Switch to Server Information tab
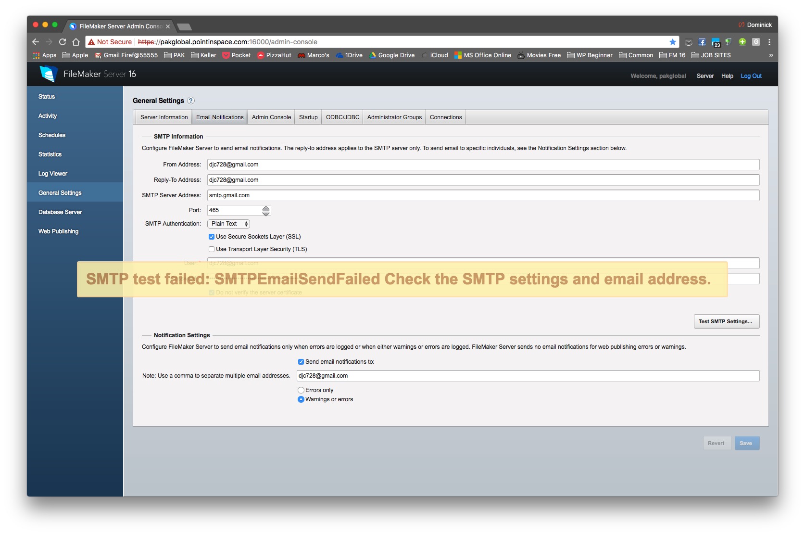The width and height of the screenshot is (805, 535). [x=164, y=117]
